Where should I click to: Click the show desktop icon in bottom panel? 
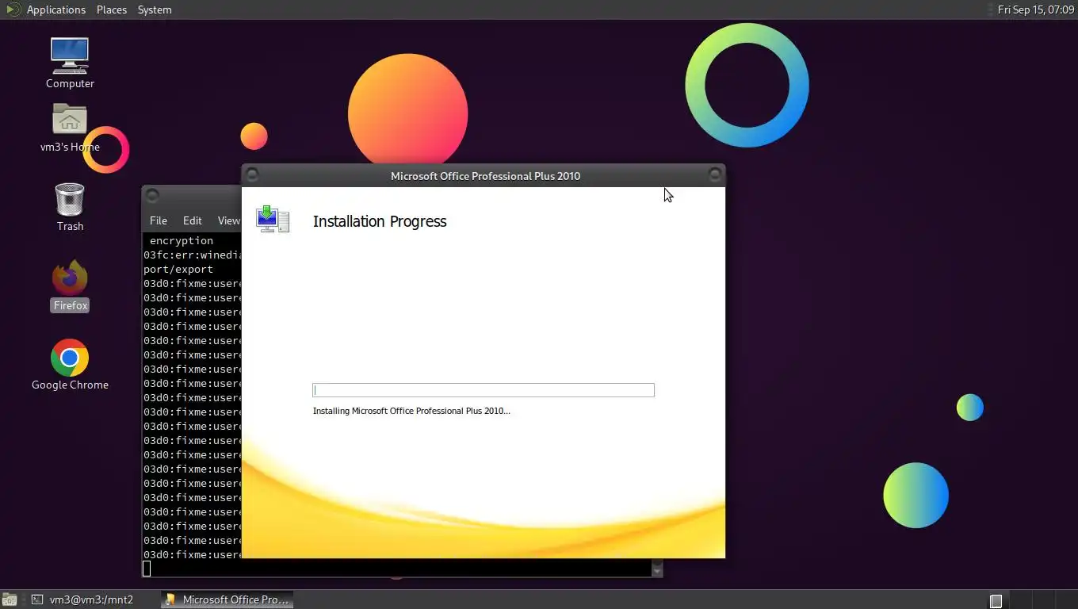tap(9, 599)
